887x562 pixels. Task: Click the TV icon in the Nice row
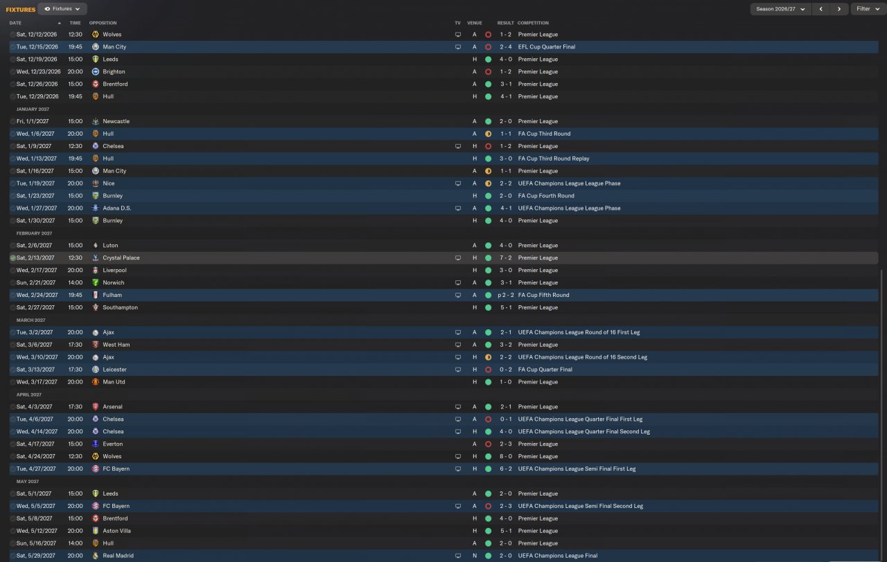(457, 183)
